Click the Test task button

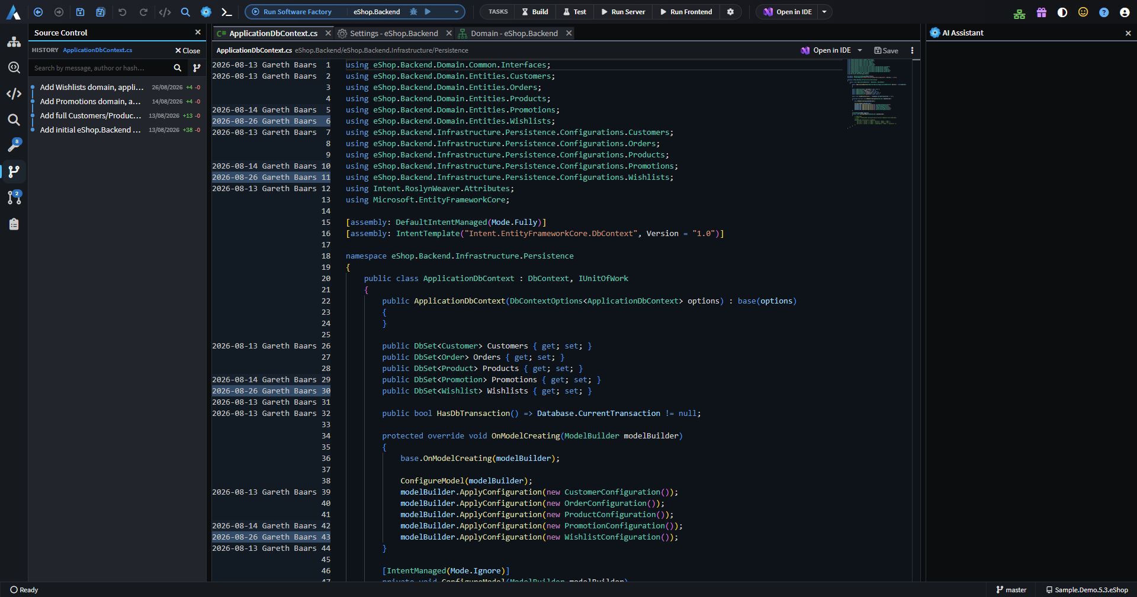pos(574,12)
